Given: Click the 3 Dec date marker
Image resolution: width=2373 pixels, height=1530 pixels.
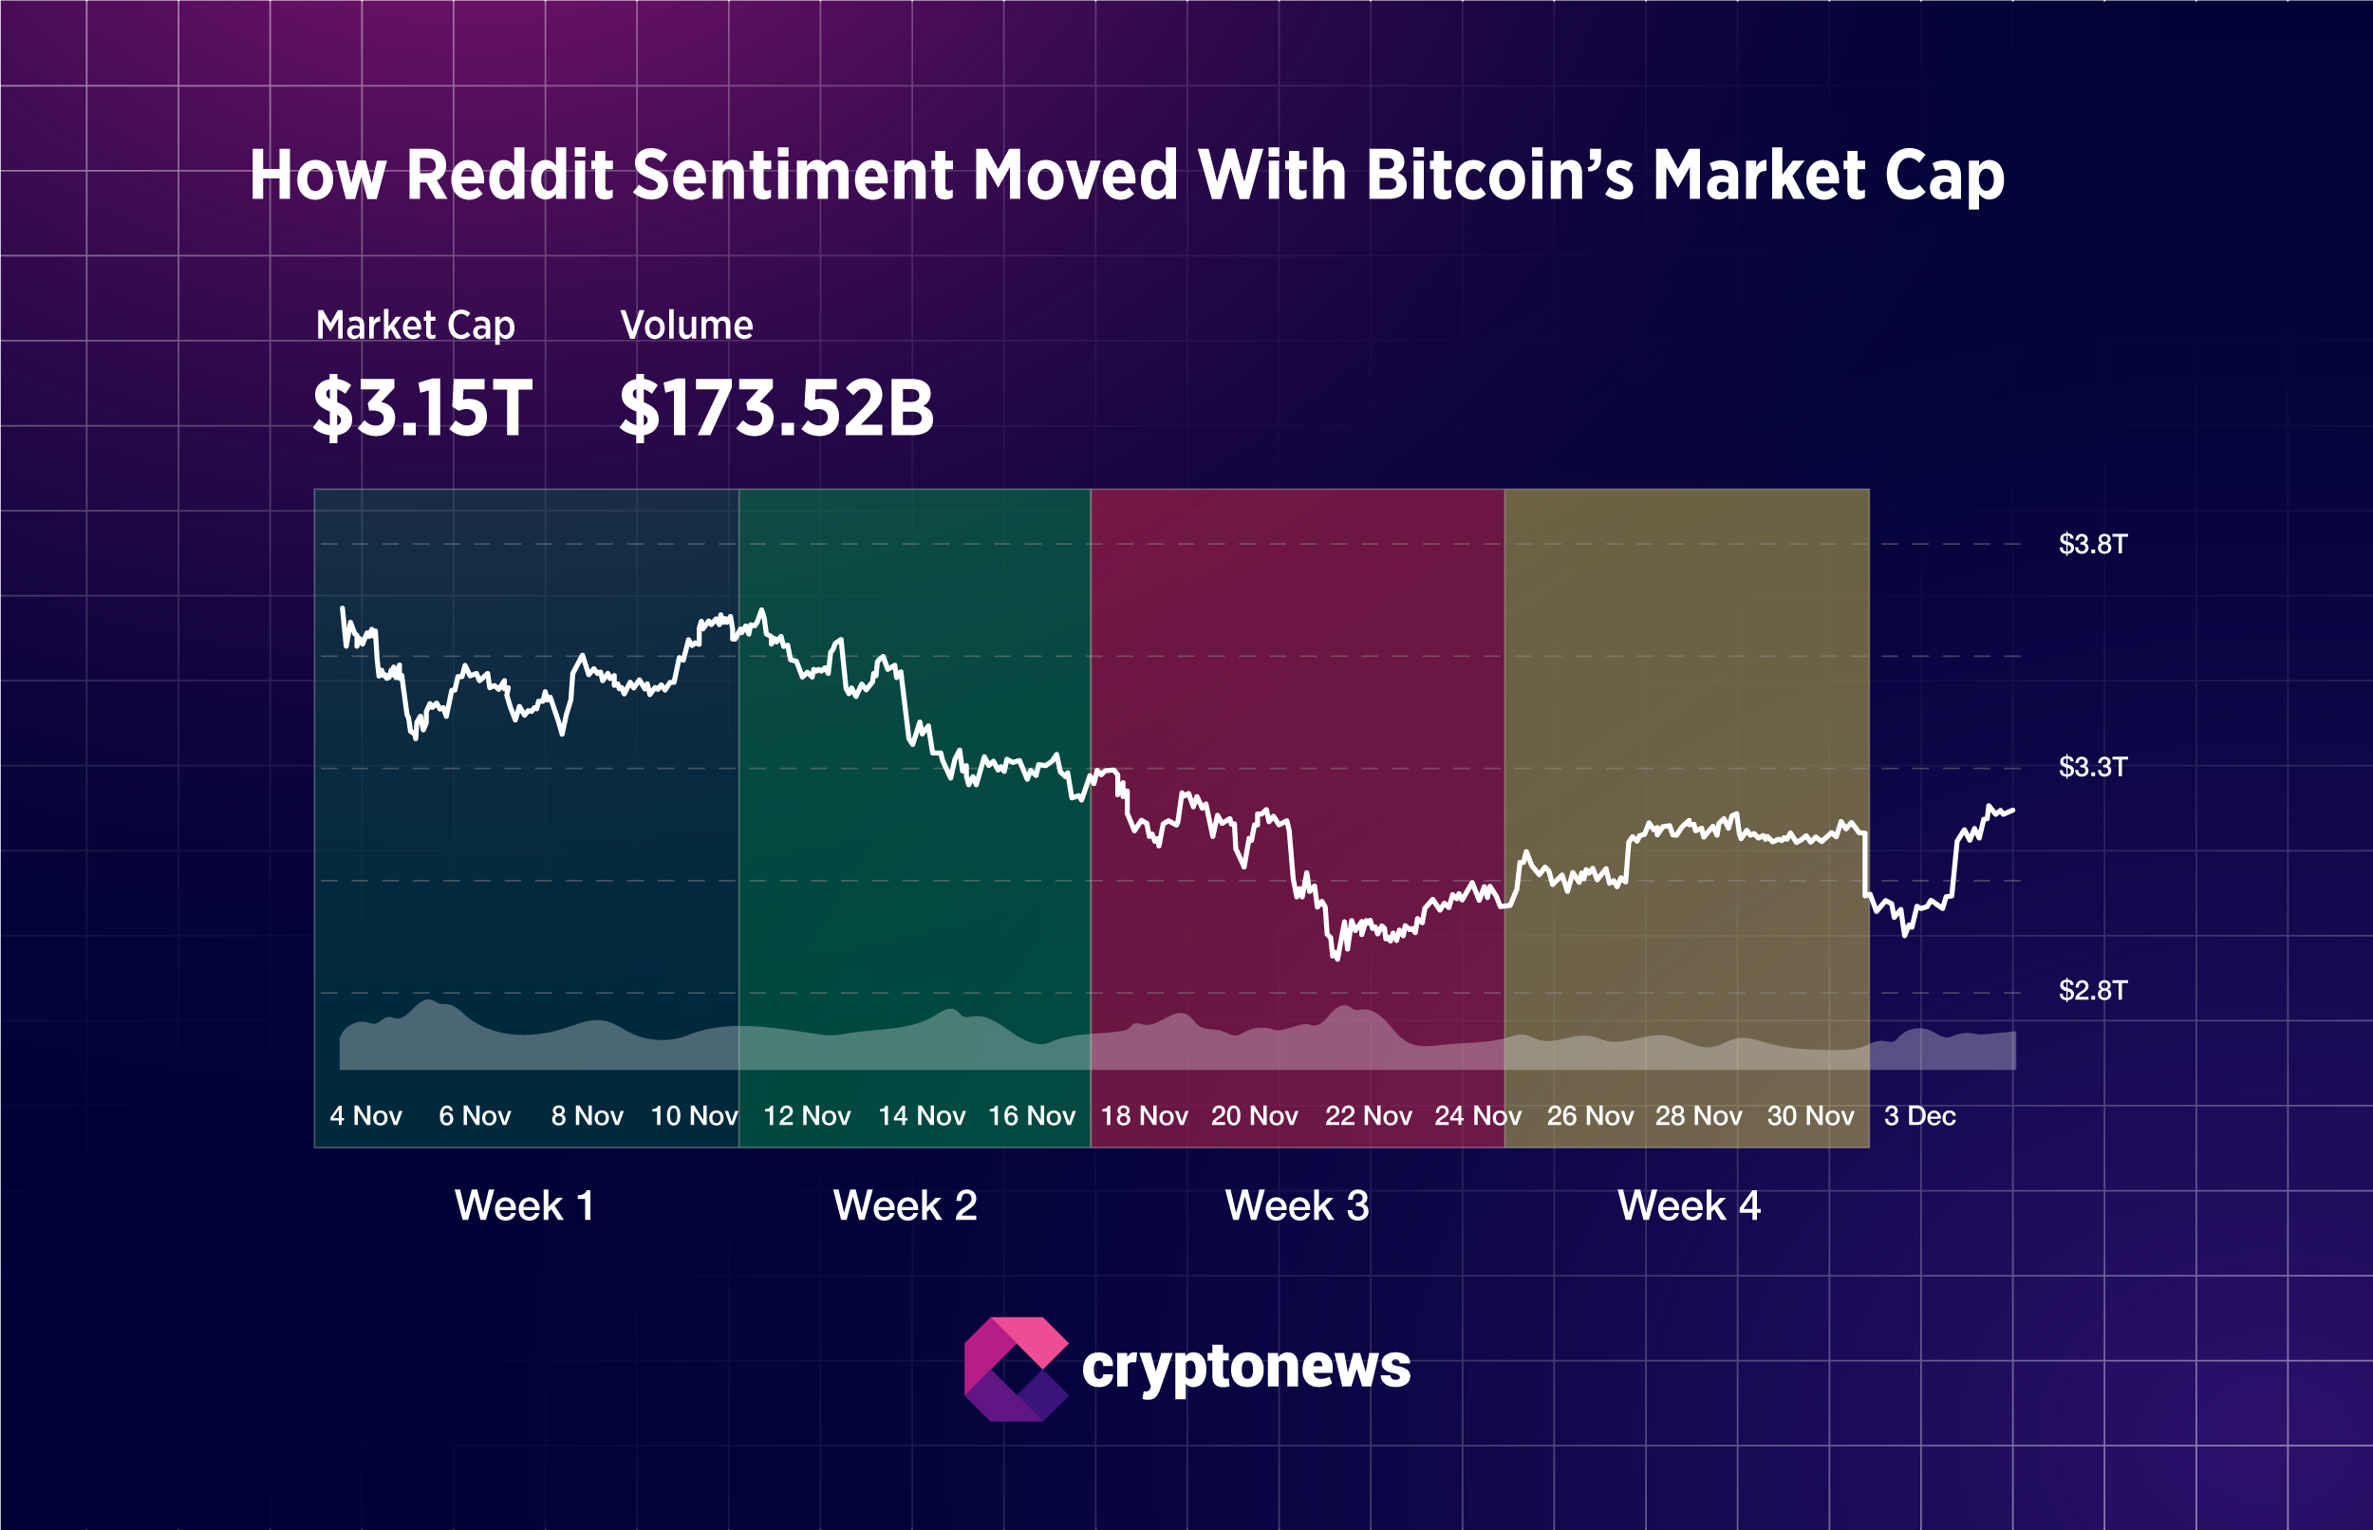Looking at the screenshot, I should 1919,1116.
